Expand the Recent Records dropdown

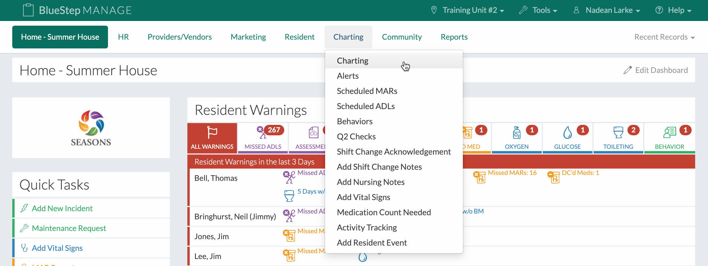tap(665, 37)
